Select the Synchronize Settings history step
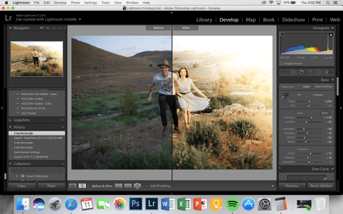This screenshot has height=214, width=343. click(x=27, y=152)
